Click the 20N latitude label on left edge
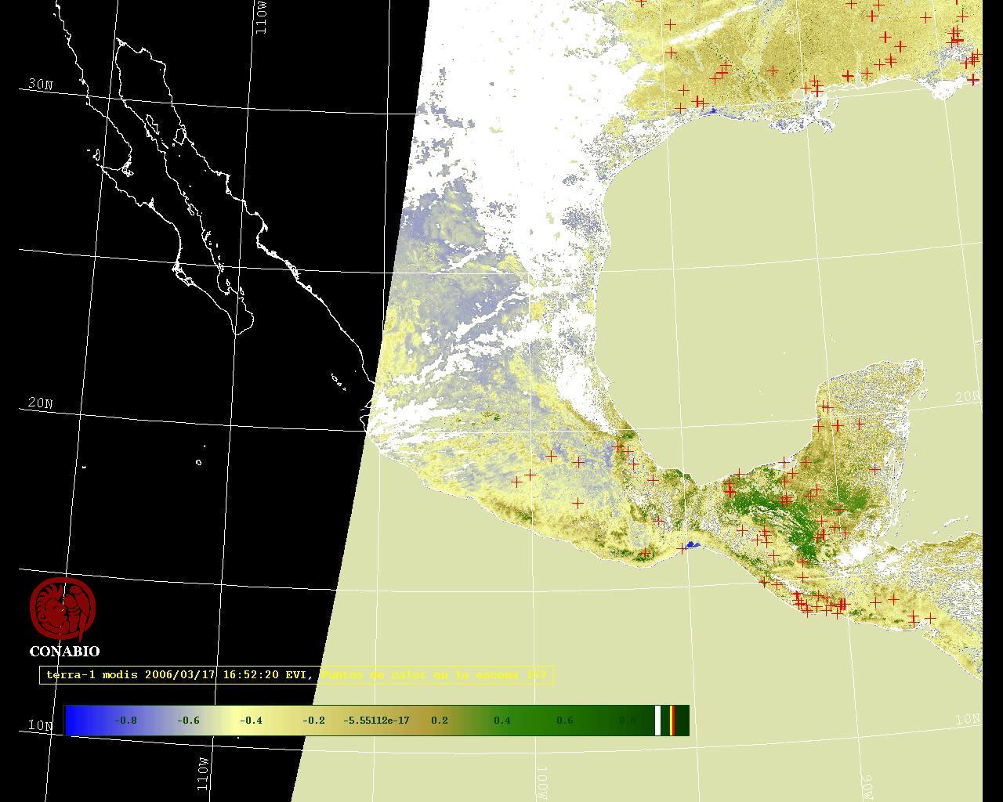This screenshot has width=1003, height=802. pos(40,403)
